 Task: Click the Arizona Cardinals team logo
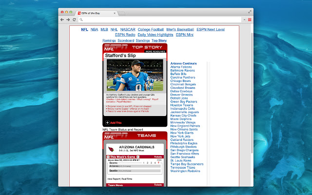[111, 149]
